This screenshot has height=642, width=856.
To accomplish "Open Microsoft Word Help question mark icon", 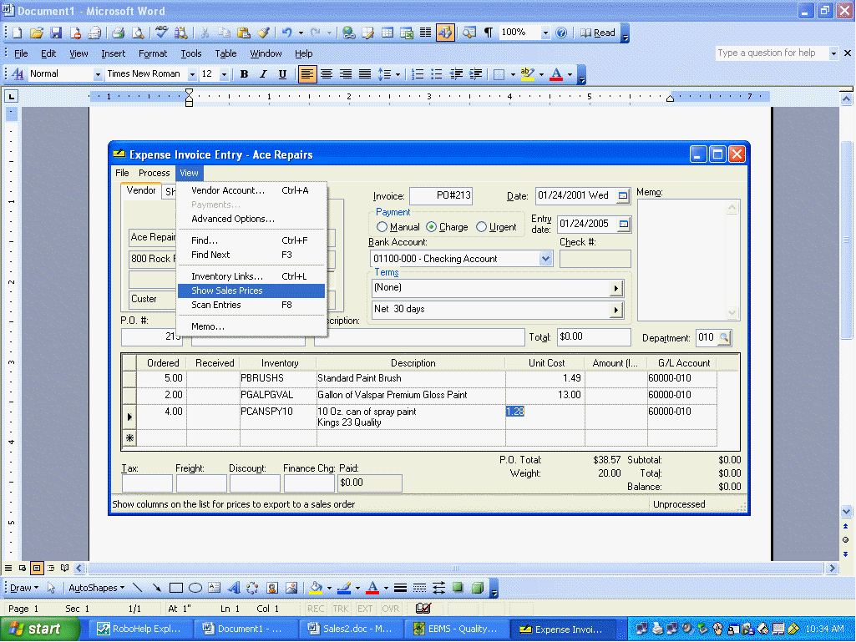I will click(x=561, y=33).
